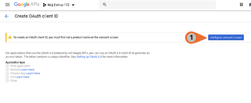The width and height of the screenshot is (251, 103).
Task: Select the Android radio button
Action: pyautogui.click(x=7, y=69)
